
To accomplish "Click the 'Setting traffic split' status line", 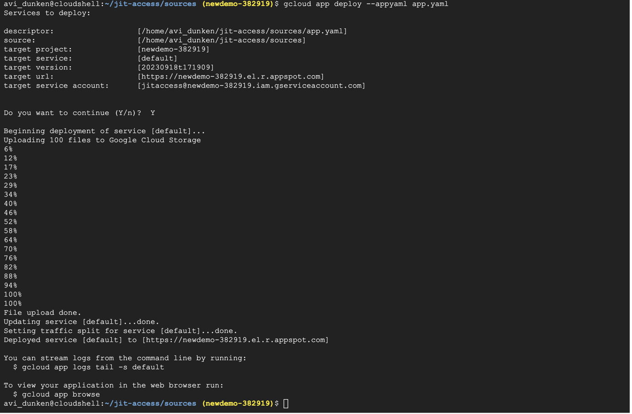I will pos(121,331).
